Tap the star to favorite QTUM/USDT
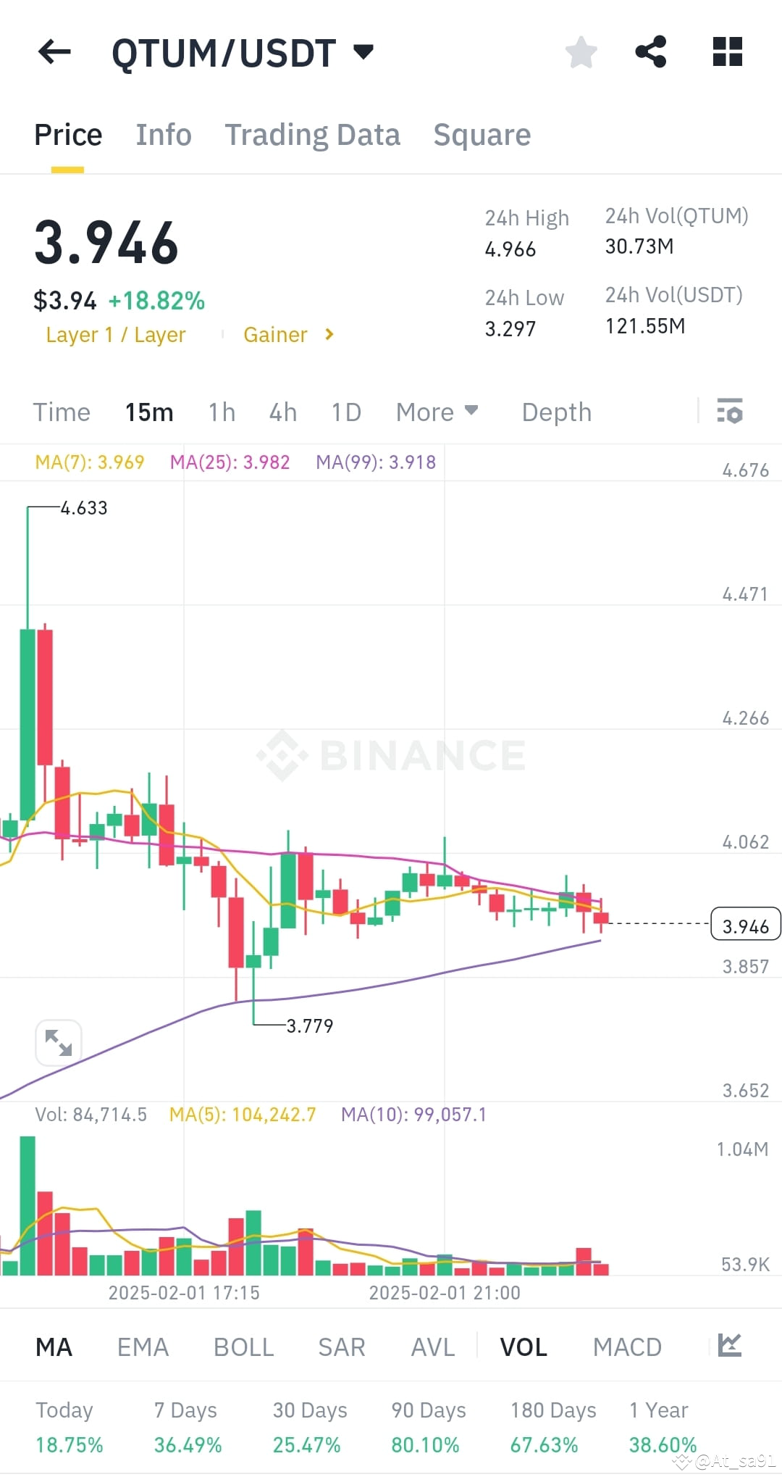Screen dimensions: 782x1477 tap(581, 51)
